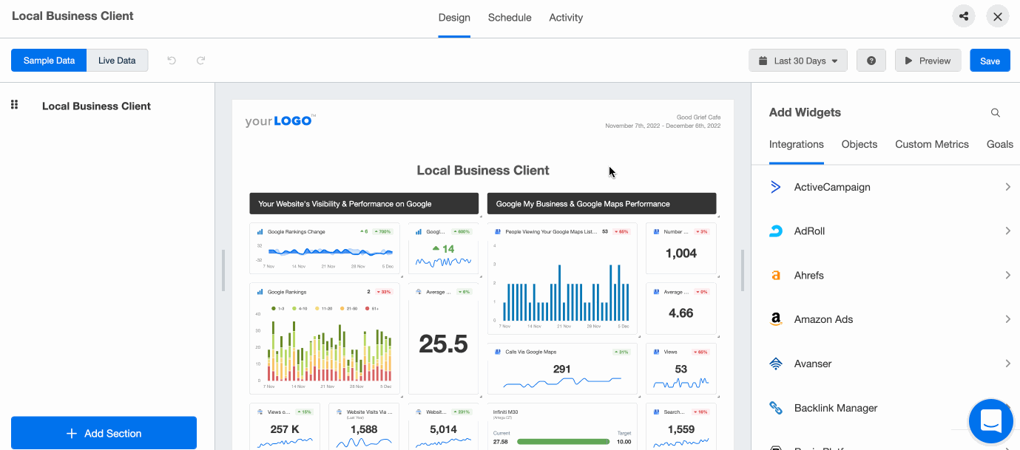Image resolution: width=1020 pixels, height=450 pixels.
Task: Select the Google Rankings Change widget
Action: [324, 248]
